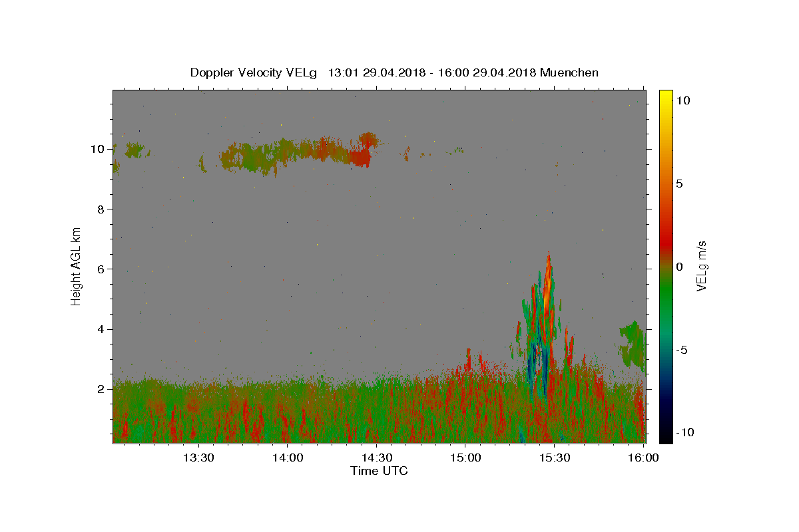Image resolution: width=799 pixels, height=532 pixels.
Task: Click the colorbar label '5'
Action: 679,184
